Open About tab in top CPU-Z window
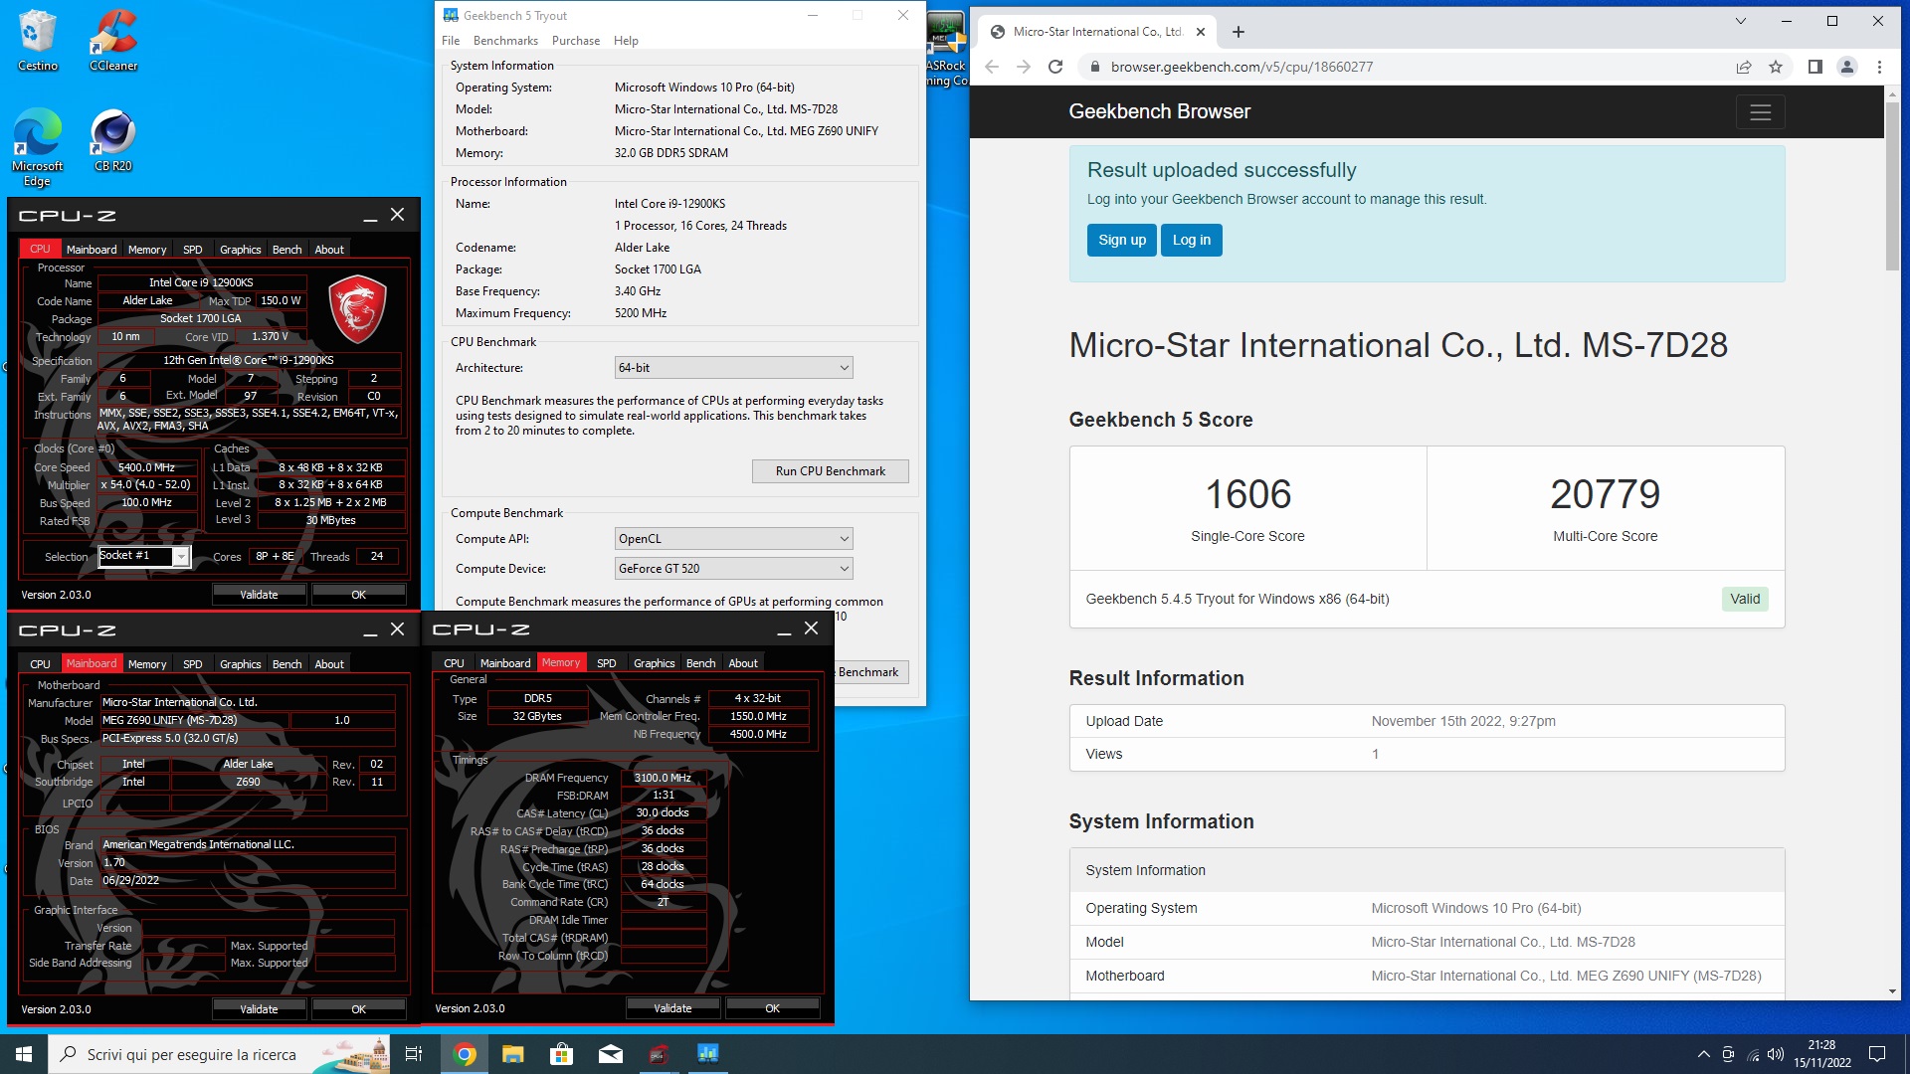 click(329, 250)
